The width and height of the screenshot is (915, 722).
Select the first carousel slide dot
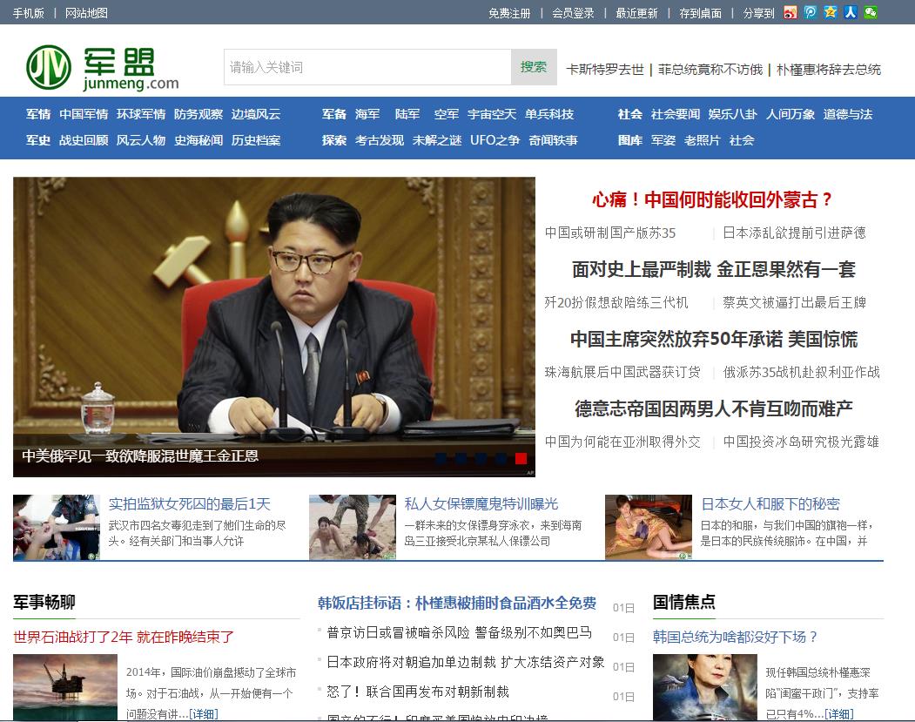[441, 458]
